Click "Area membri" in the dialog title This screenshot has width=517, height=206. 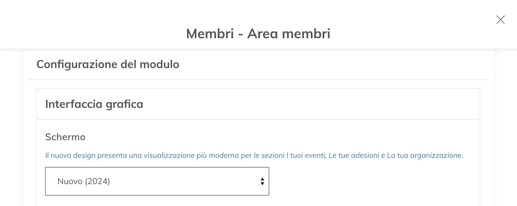pos(289,34)
